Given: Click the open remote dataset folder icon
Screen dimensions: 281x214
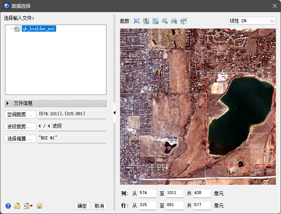Looking at the screenshot, I should [x=39, y=206].
